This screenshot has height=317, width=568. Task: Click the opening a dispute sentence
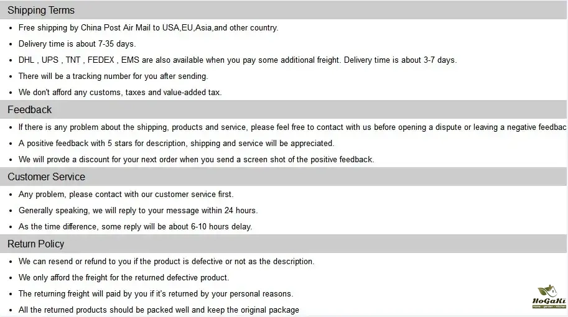coord(292,127)
